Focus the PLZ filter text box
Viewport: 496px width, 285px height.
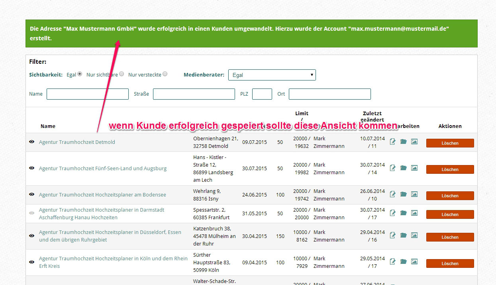tap(262, 94)
